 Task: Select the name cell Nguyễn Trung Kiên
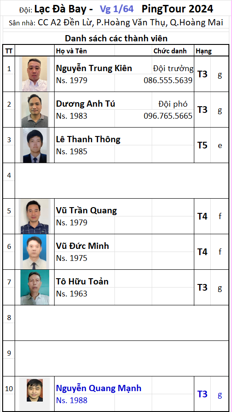point(94,68)
